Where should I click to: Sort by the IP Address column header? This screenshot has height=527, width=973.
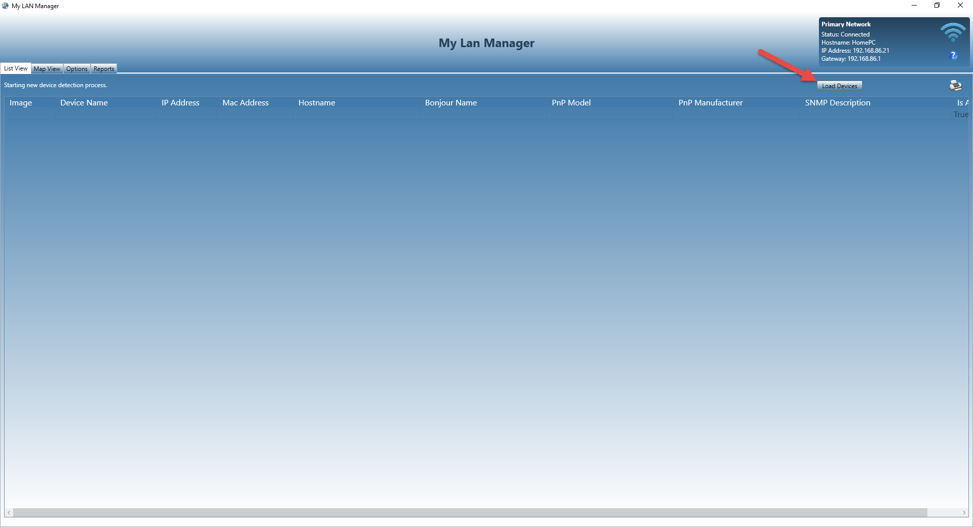coord(180,103)
